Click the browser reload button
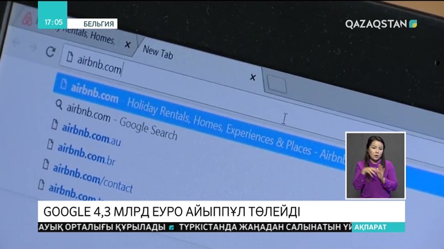 (x=51, y=52)
